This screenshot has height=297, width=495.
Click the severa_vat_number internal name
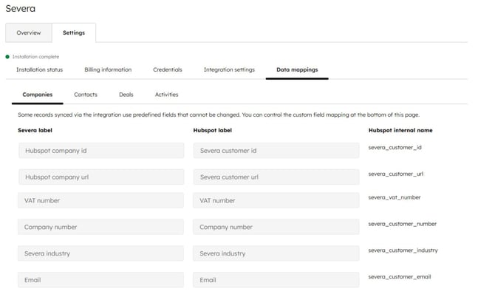[395, 197]
